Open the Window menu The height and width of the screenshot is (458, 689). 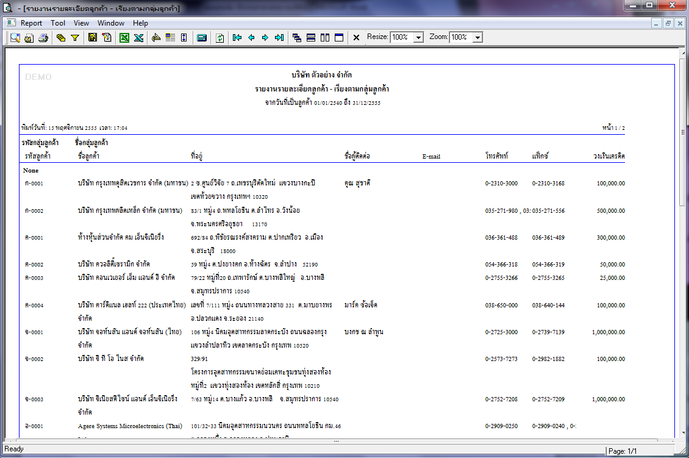[111, 23]
